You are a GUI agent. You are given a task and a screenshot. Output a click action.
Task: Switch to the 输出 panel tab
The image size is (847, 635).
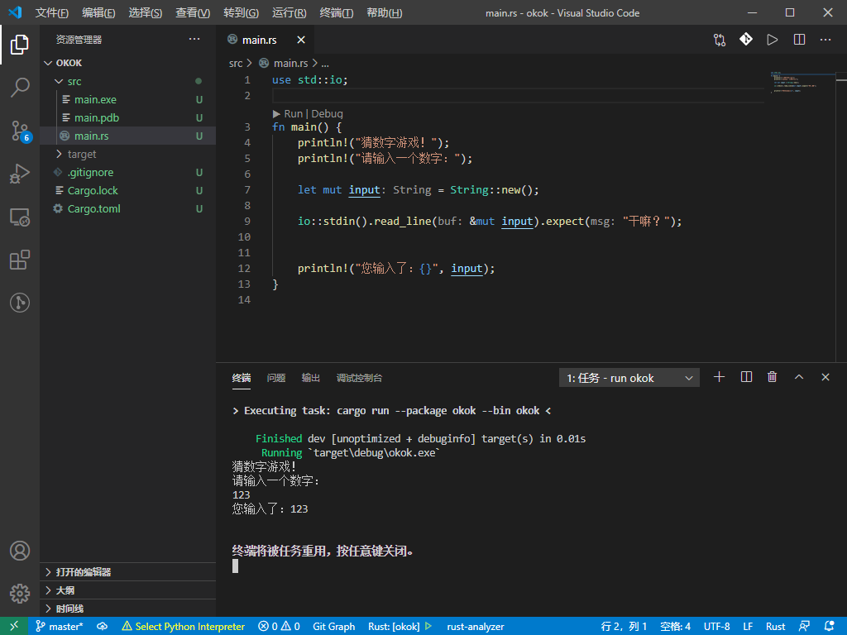311,377
